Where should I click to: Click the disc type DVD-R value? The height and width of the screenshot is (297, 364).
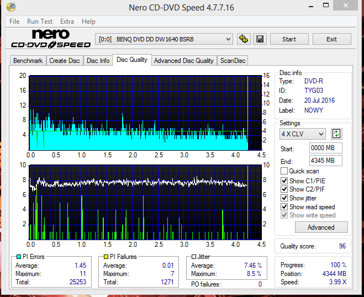click(314, 81)
